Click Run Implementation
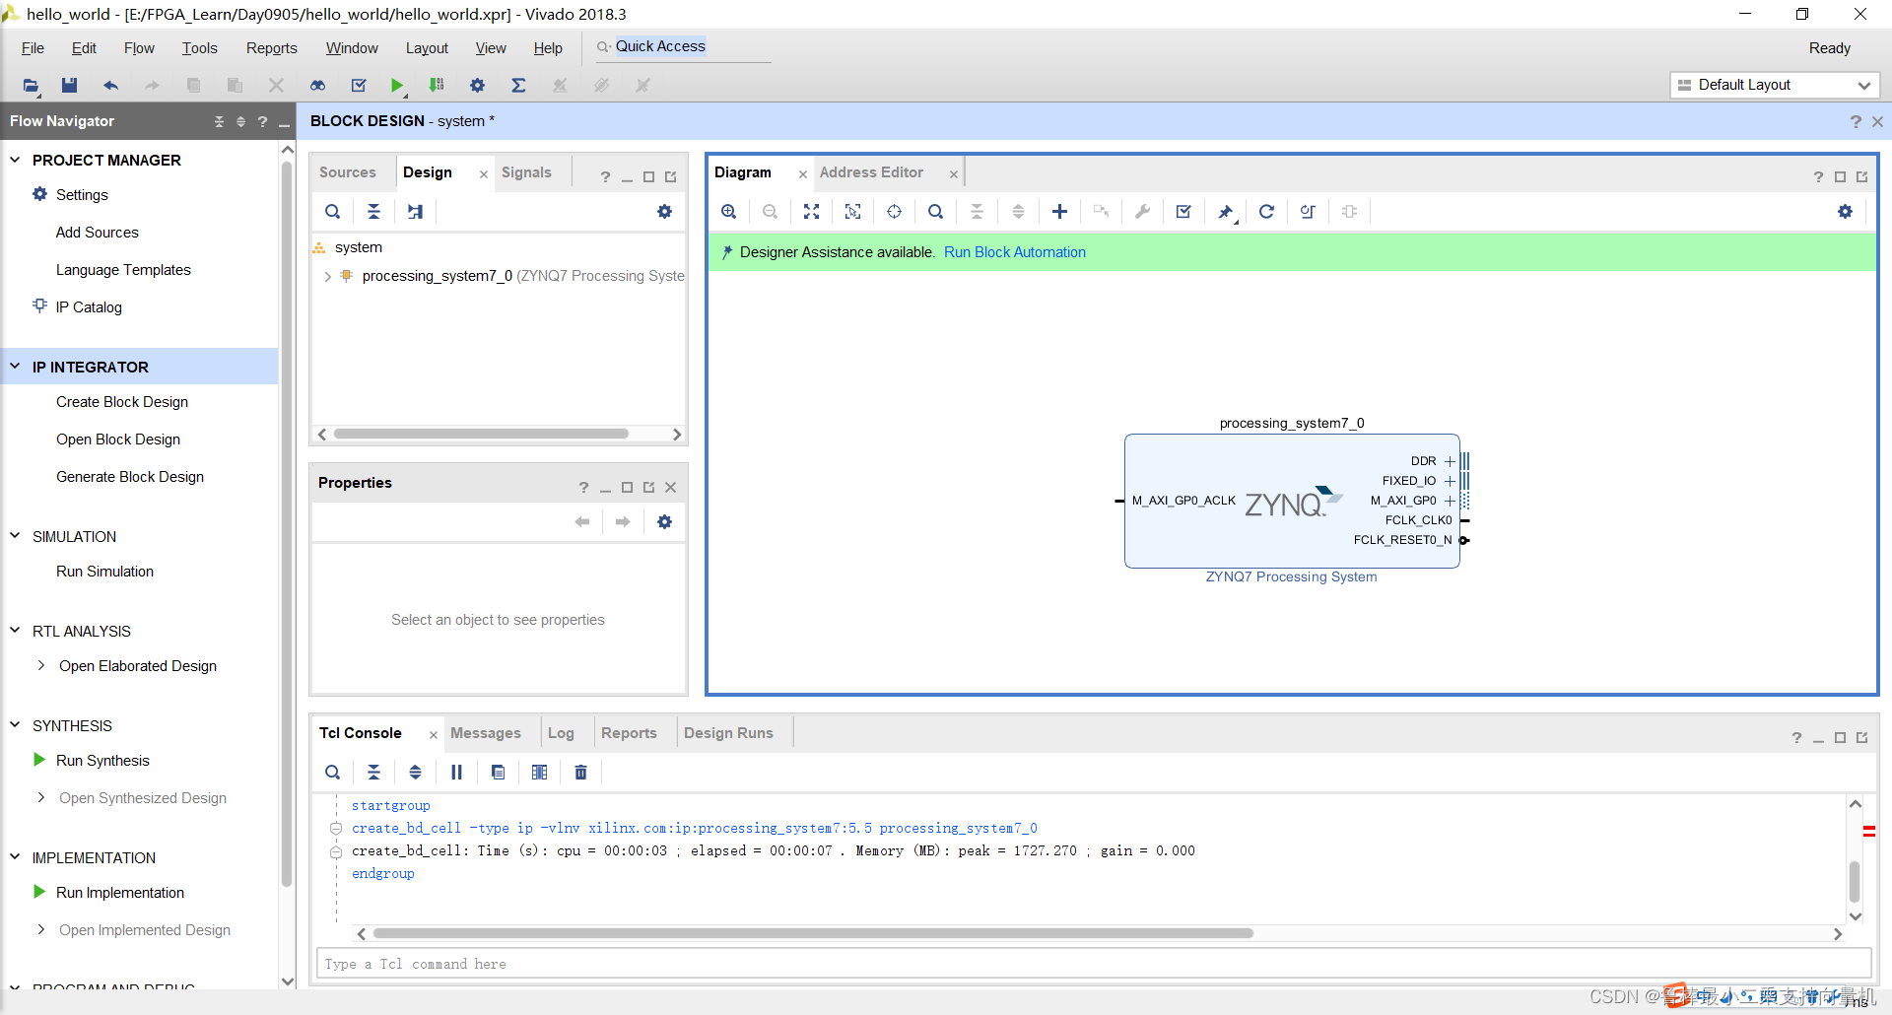Screen dimensions: 1892x1015 (x=120, y=893)
